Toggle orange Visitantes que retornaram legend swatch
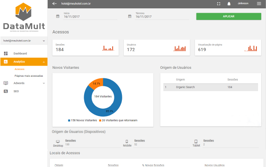This screenshot has width=266, height=167. (100, 120)
